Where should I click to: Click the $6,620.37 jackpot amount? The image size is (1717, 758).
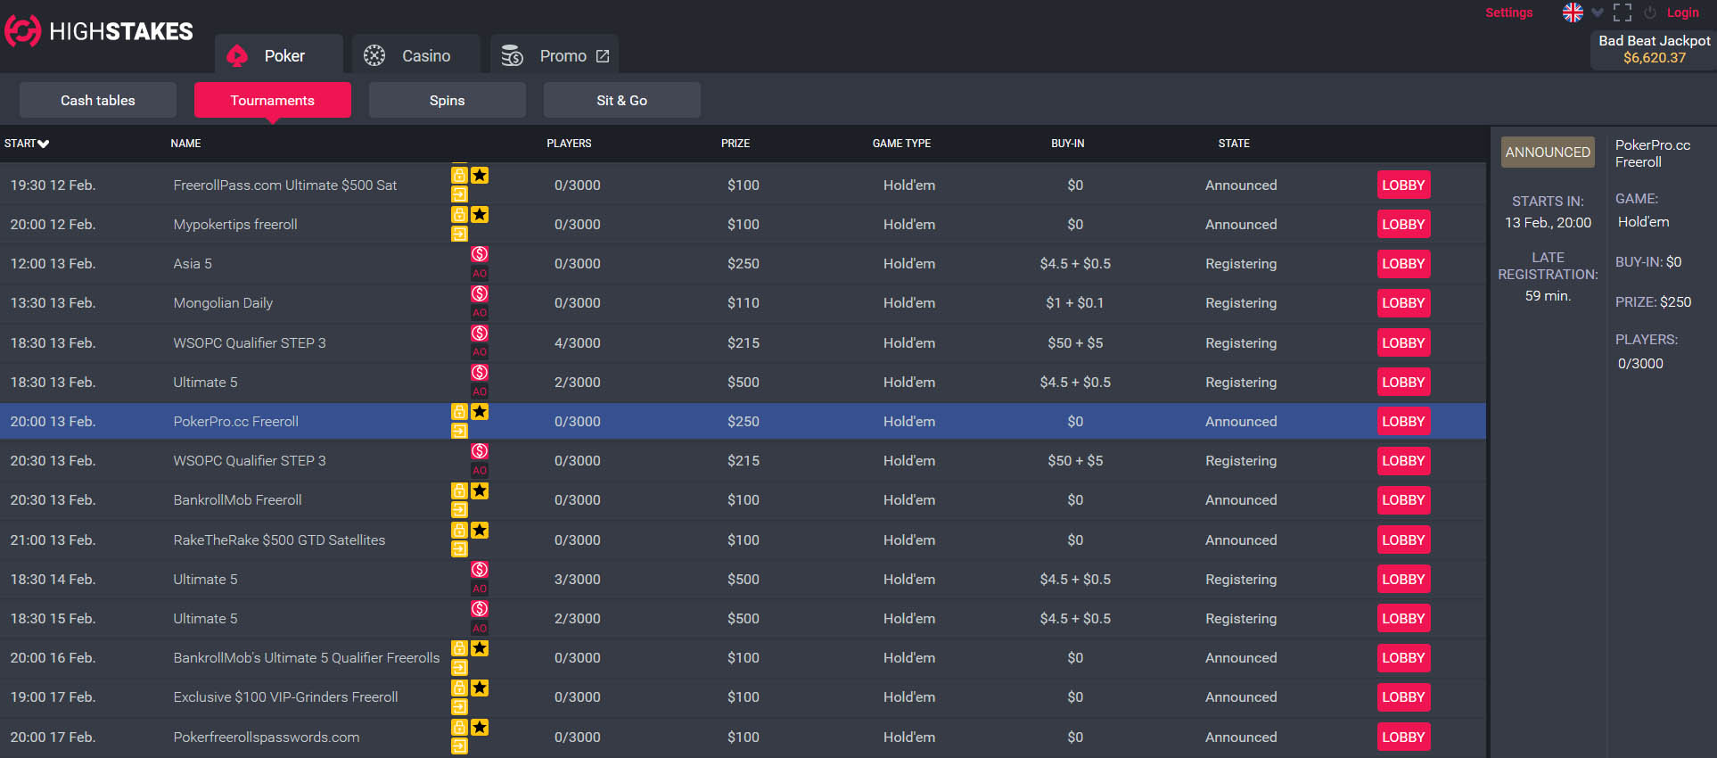point(1655,58)
